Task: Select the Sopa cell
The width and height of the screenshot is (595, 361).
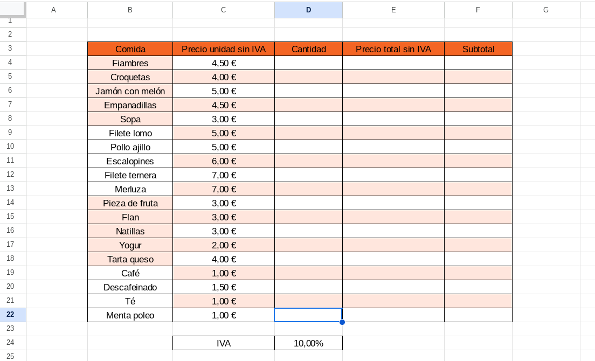Action: tap(130, 119)
